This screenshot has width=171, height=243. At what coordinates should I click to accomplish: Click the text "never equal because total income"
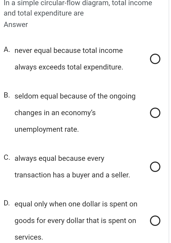coord(69,51)
